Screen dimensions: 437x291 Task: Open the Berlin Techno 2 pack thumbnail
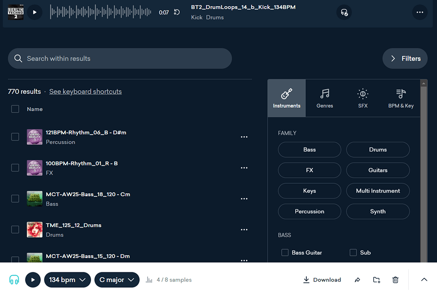pyautogui.click(x=15, y=12)
